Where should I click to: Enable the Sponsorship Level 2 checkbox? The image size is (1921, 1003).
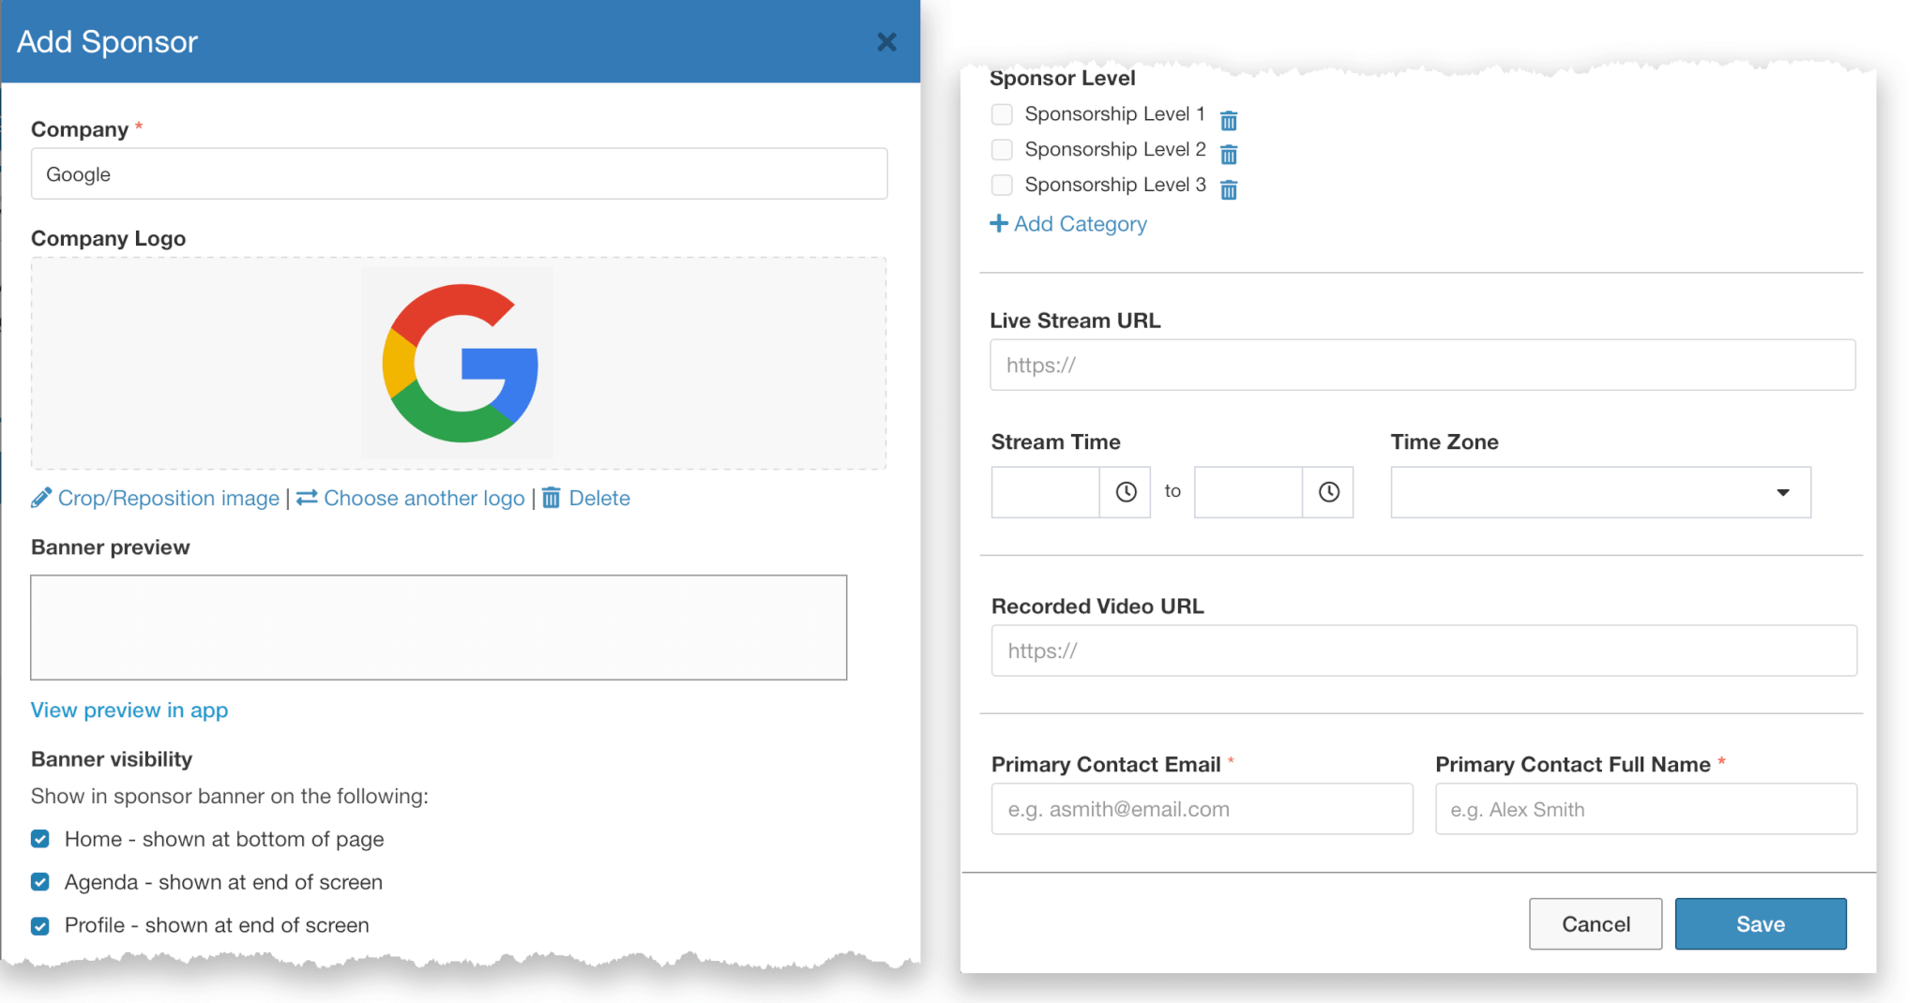click(1002, 150)
